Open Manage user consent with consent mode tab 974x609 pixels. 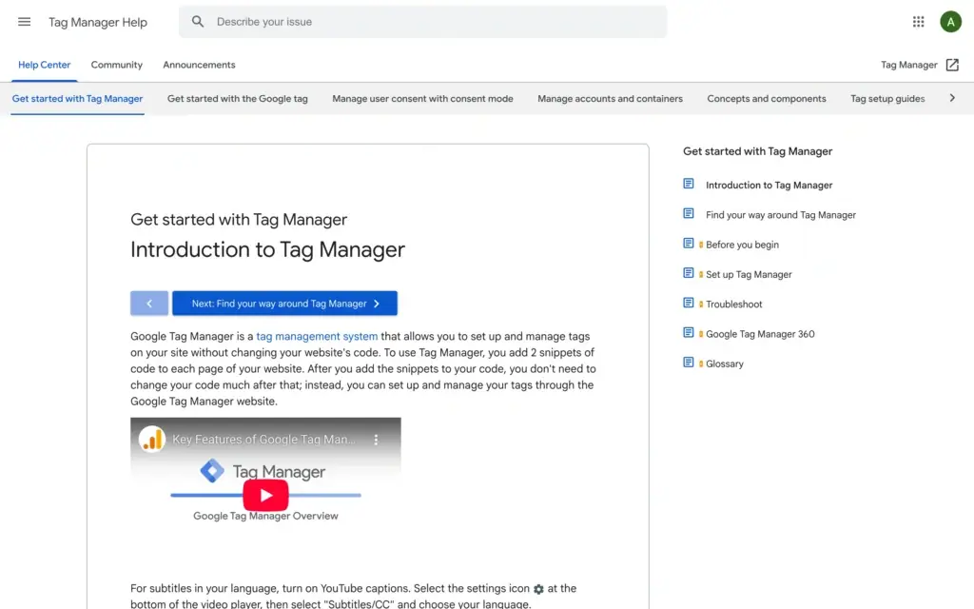[x=422, y=98]
